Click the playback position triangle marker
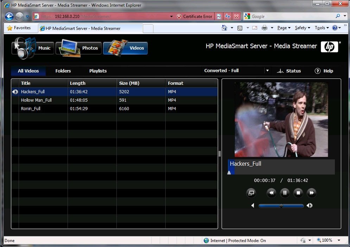The image size is (350, 247). pyautogui.click(x=229, y=172)
